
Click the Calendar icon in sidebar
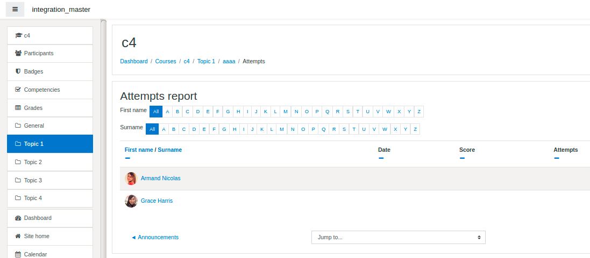(x=18, y=254)
